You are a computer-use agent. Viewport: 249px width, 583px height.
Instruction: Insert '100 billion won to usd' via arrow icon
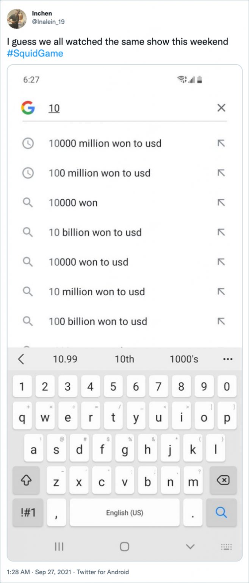(x=221, y=321)
